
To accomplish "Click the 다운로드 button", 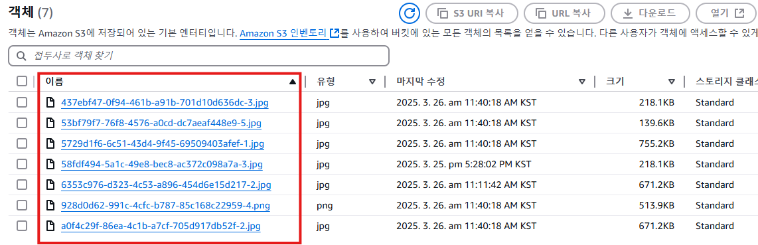I will (650, 13).
